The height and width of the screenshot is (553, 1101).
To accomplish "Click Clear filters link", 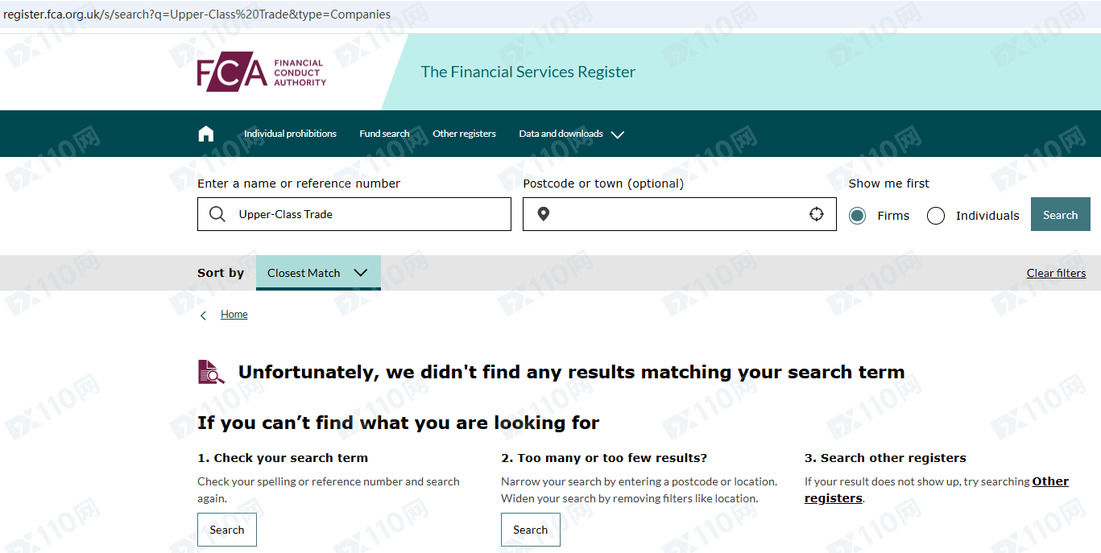I will [x=1056, y=273].
